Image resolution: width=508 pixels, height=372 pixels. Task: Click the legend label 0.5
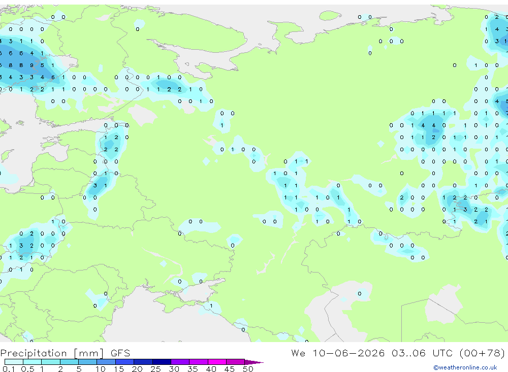point(27,369)
